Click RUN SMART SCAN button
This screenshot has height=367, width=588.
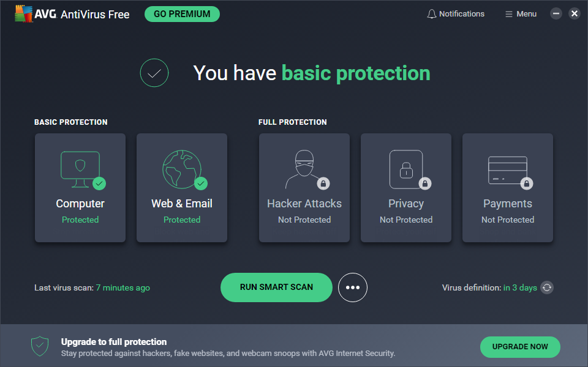click(x=276, y=287)
